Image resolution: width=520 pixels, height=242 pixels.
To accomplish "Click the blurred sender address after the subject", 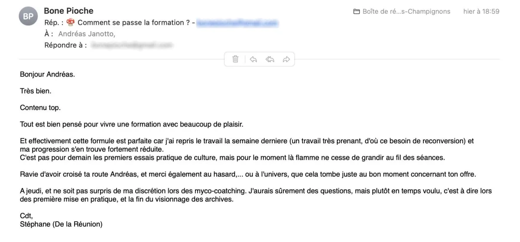I will [237, 23].
